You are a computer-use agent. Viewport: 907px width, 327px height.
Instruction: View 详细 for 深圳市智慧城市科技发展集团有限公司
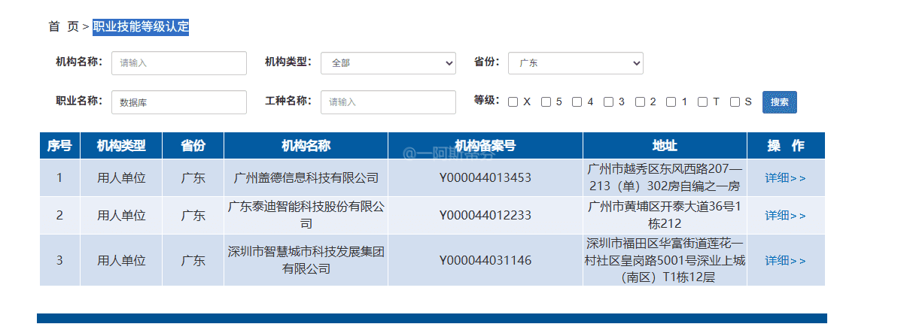pyautogui.click(x=785, y=261)
